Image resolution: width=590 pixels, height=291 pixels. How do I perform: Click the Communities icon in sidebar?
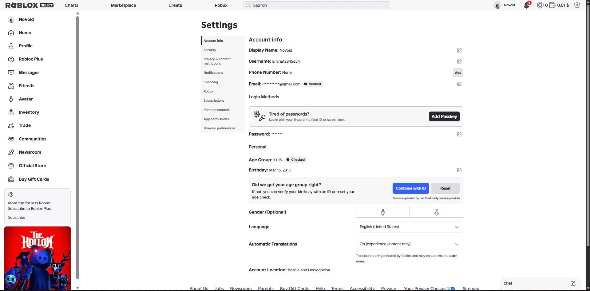point(11,139)
